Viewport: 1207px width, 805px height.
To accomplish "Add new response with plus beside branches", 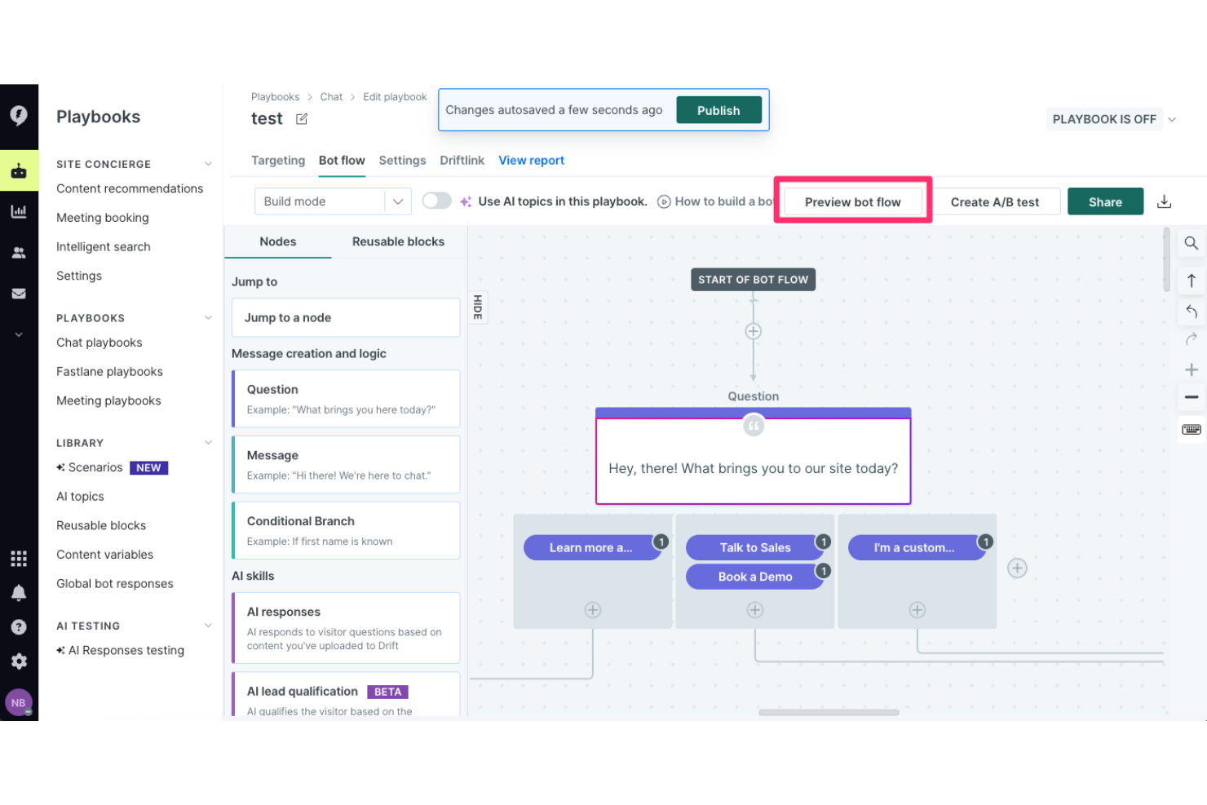I will click(x=1017, y=568).
